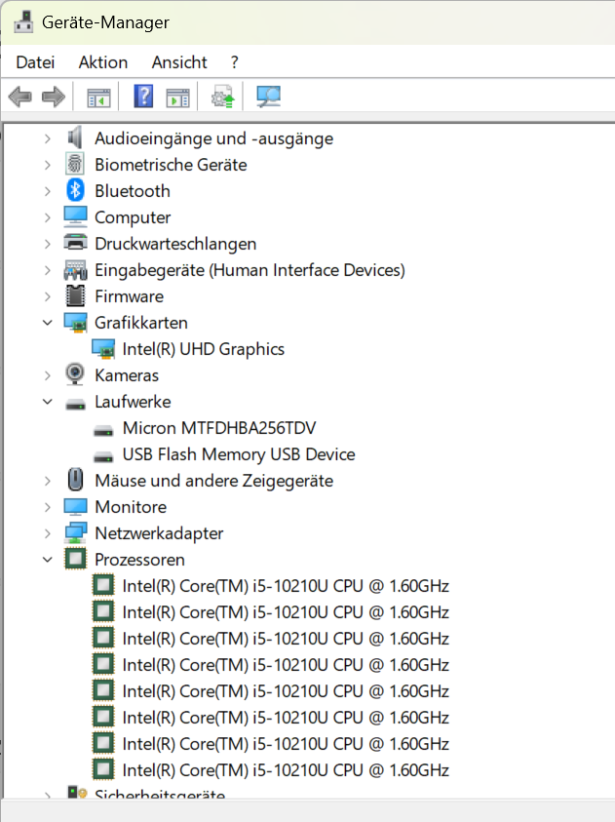The height and width of the screenshot is (822, 615).
Task: Click the mouse icon for Mäuse
Action: [75, 480]
